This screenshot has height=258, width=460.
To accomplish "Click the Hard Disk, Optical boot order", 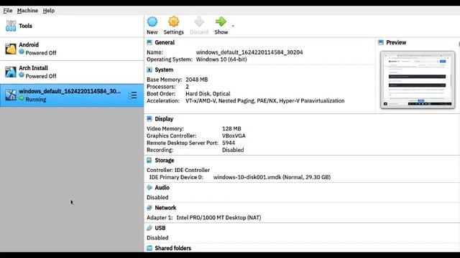I will (x=208, y=94).
